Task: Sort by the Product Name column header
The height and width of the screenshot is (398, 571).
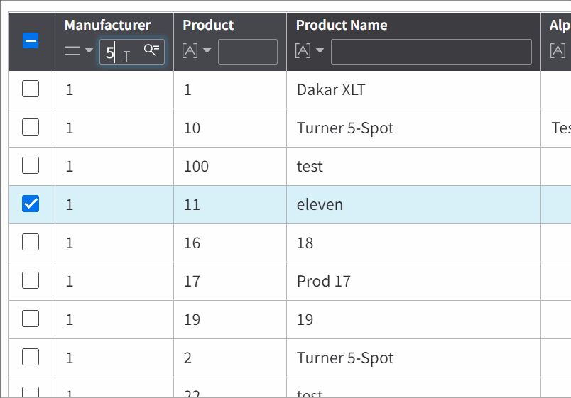Action: tap(342, 25)
